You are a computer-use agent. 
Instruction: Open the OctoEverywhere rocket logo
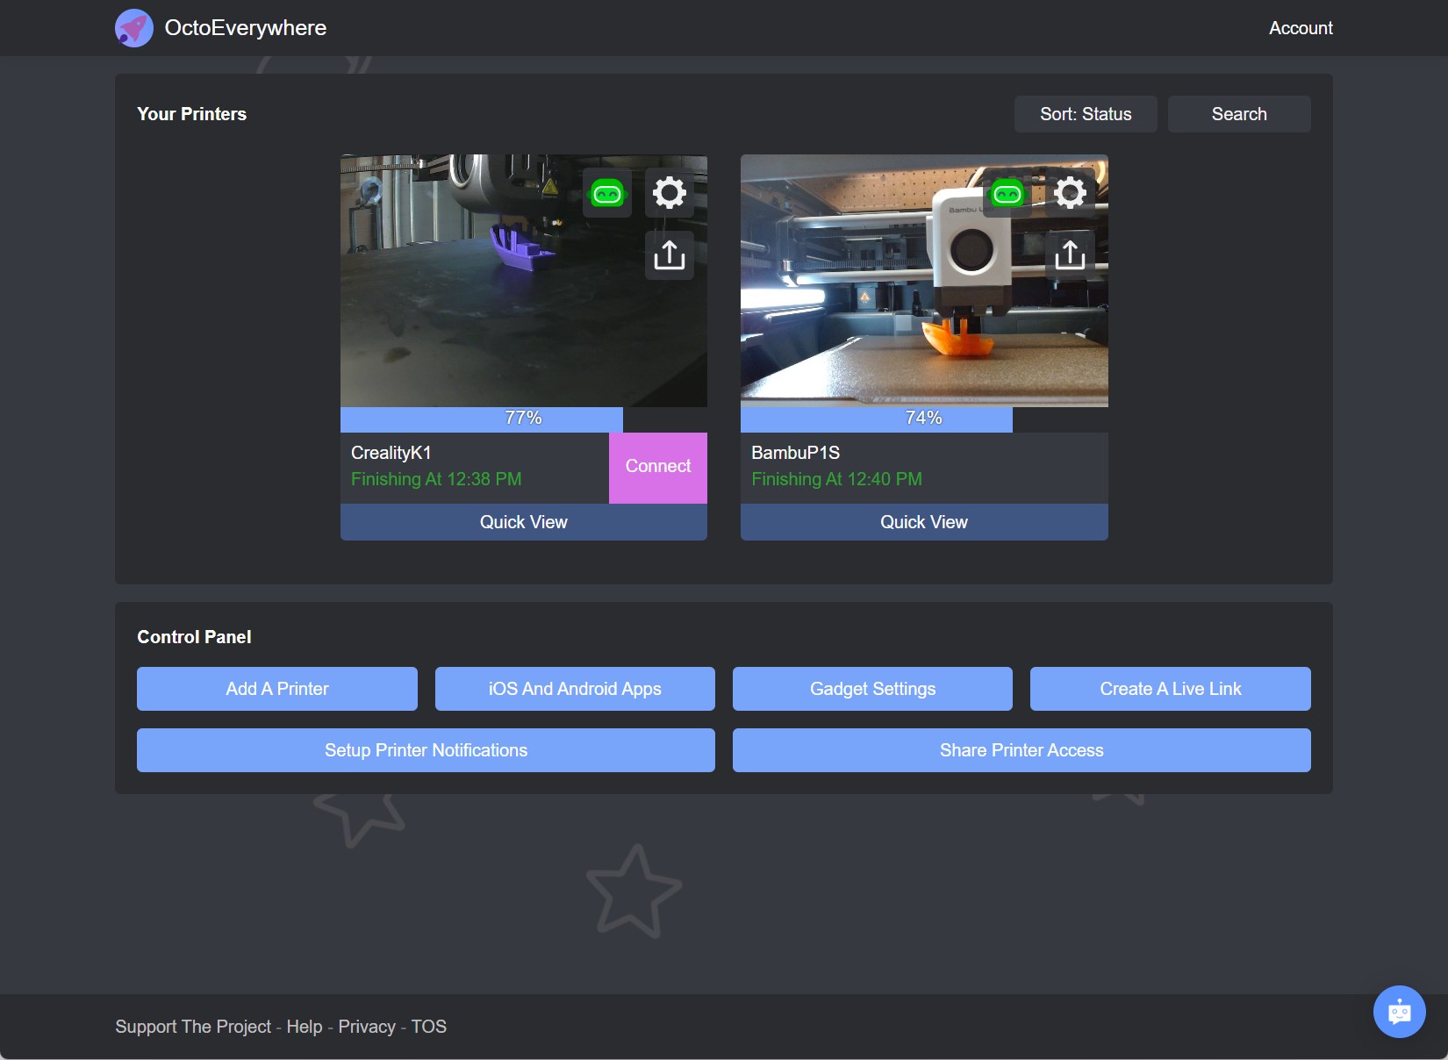click(133, 27)
